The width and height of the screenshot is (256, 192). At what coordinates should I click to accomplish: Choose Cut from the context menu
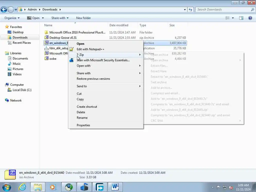[106, 94]
